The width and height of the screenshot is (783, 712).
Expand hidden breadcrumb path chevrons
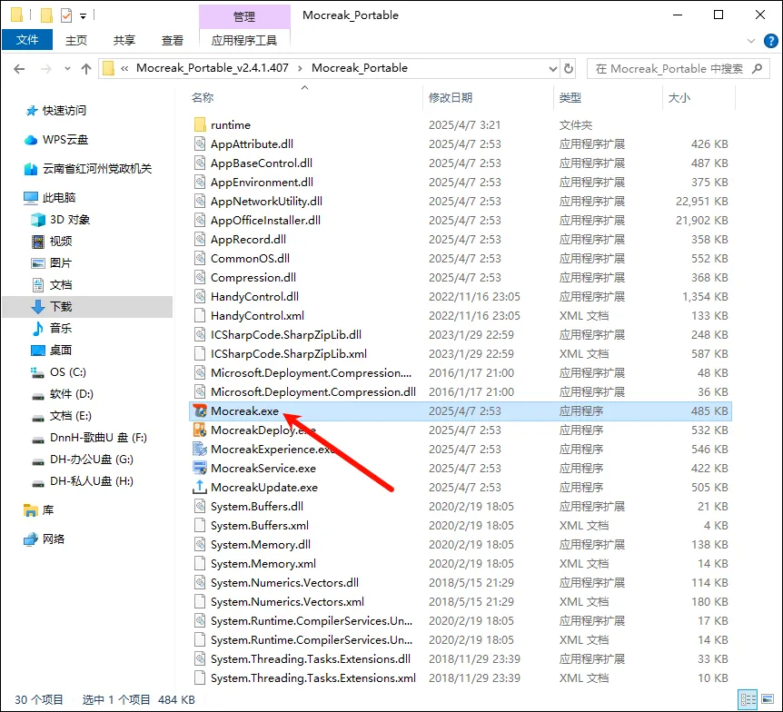(124, 68)
